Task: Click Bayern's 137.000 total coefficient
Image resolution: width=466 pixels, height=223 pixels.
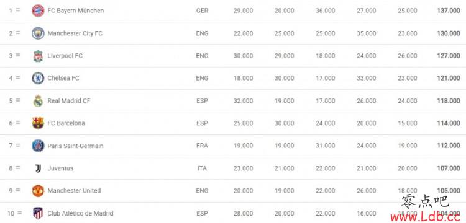Action: (x=449, y=11)
